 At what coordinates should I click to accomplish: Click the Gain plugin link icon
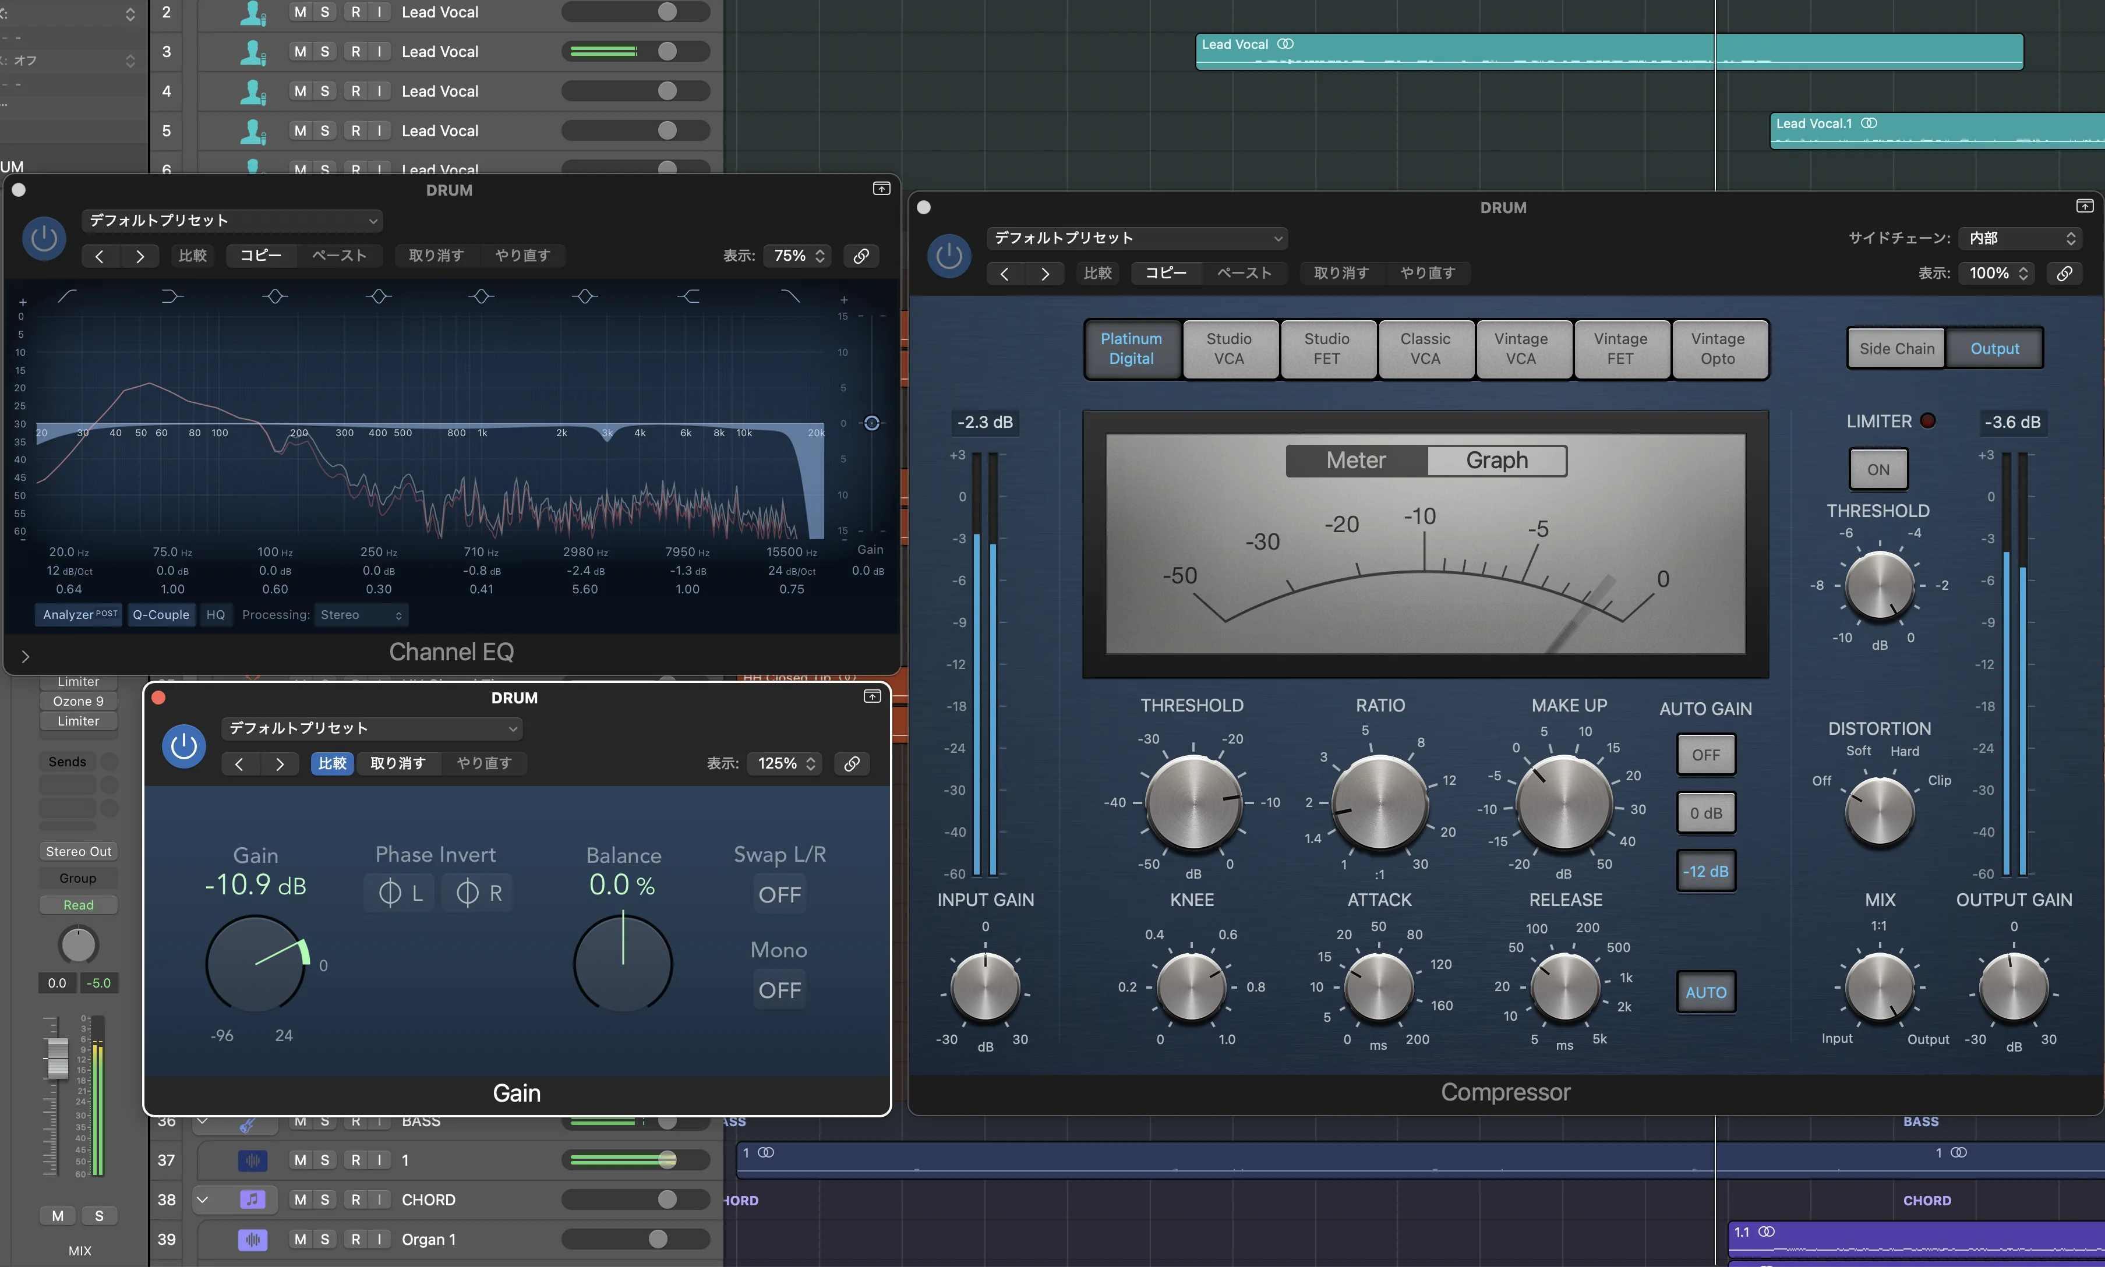click(852, 763)
